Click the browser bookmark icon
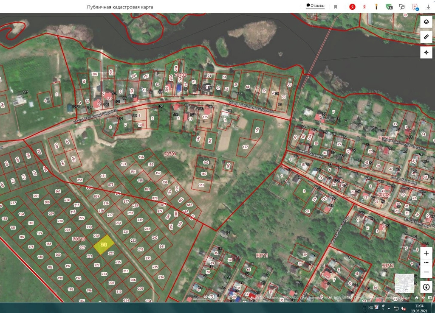This screenshot has height=313, width=435. click(x=336, y=7)
